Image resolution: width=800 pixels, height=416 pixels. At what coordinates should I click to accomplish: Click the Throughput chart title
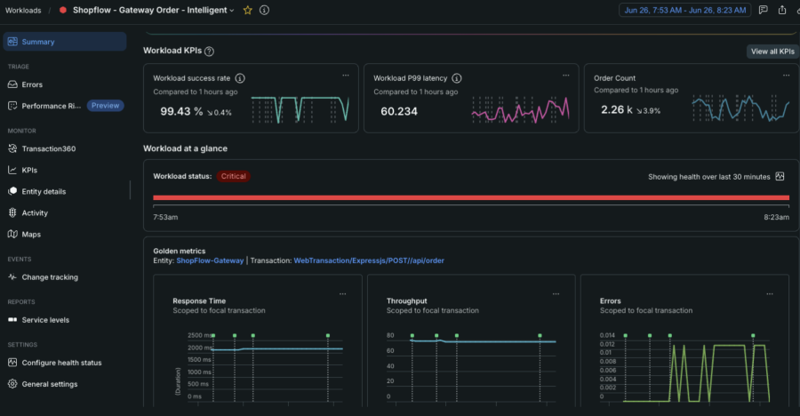pyautogui.click(x=406, y=301)
